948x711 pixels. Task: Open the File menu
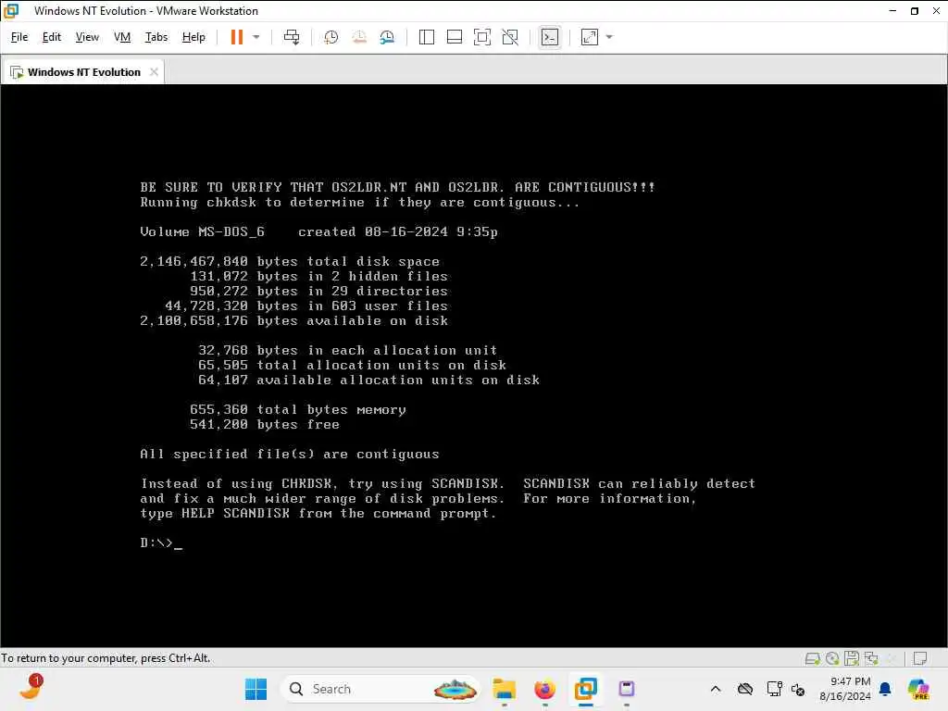click(x=19, y=37)
